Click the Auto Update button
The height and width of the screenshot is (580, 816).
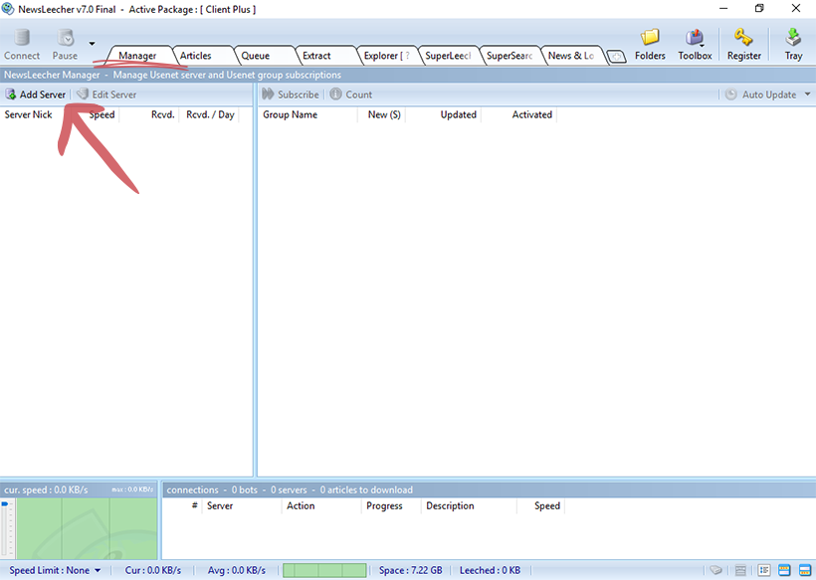[761, 95]
